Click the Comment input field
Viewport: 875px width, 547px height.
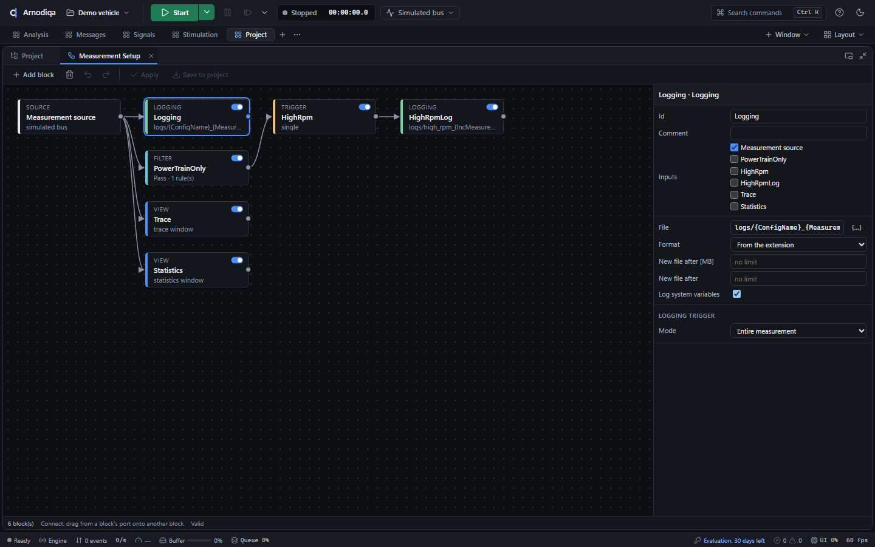[798, 133]
